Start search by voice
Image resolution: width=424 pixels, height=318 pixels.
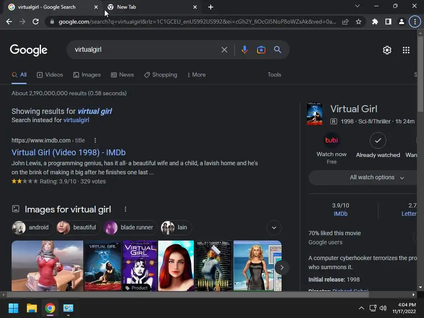click(244, 50)
